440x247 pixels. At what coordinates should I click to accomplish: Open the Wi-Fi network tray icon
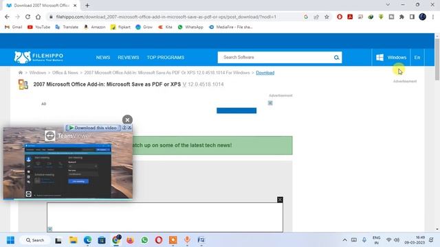[x=388, y=240]
